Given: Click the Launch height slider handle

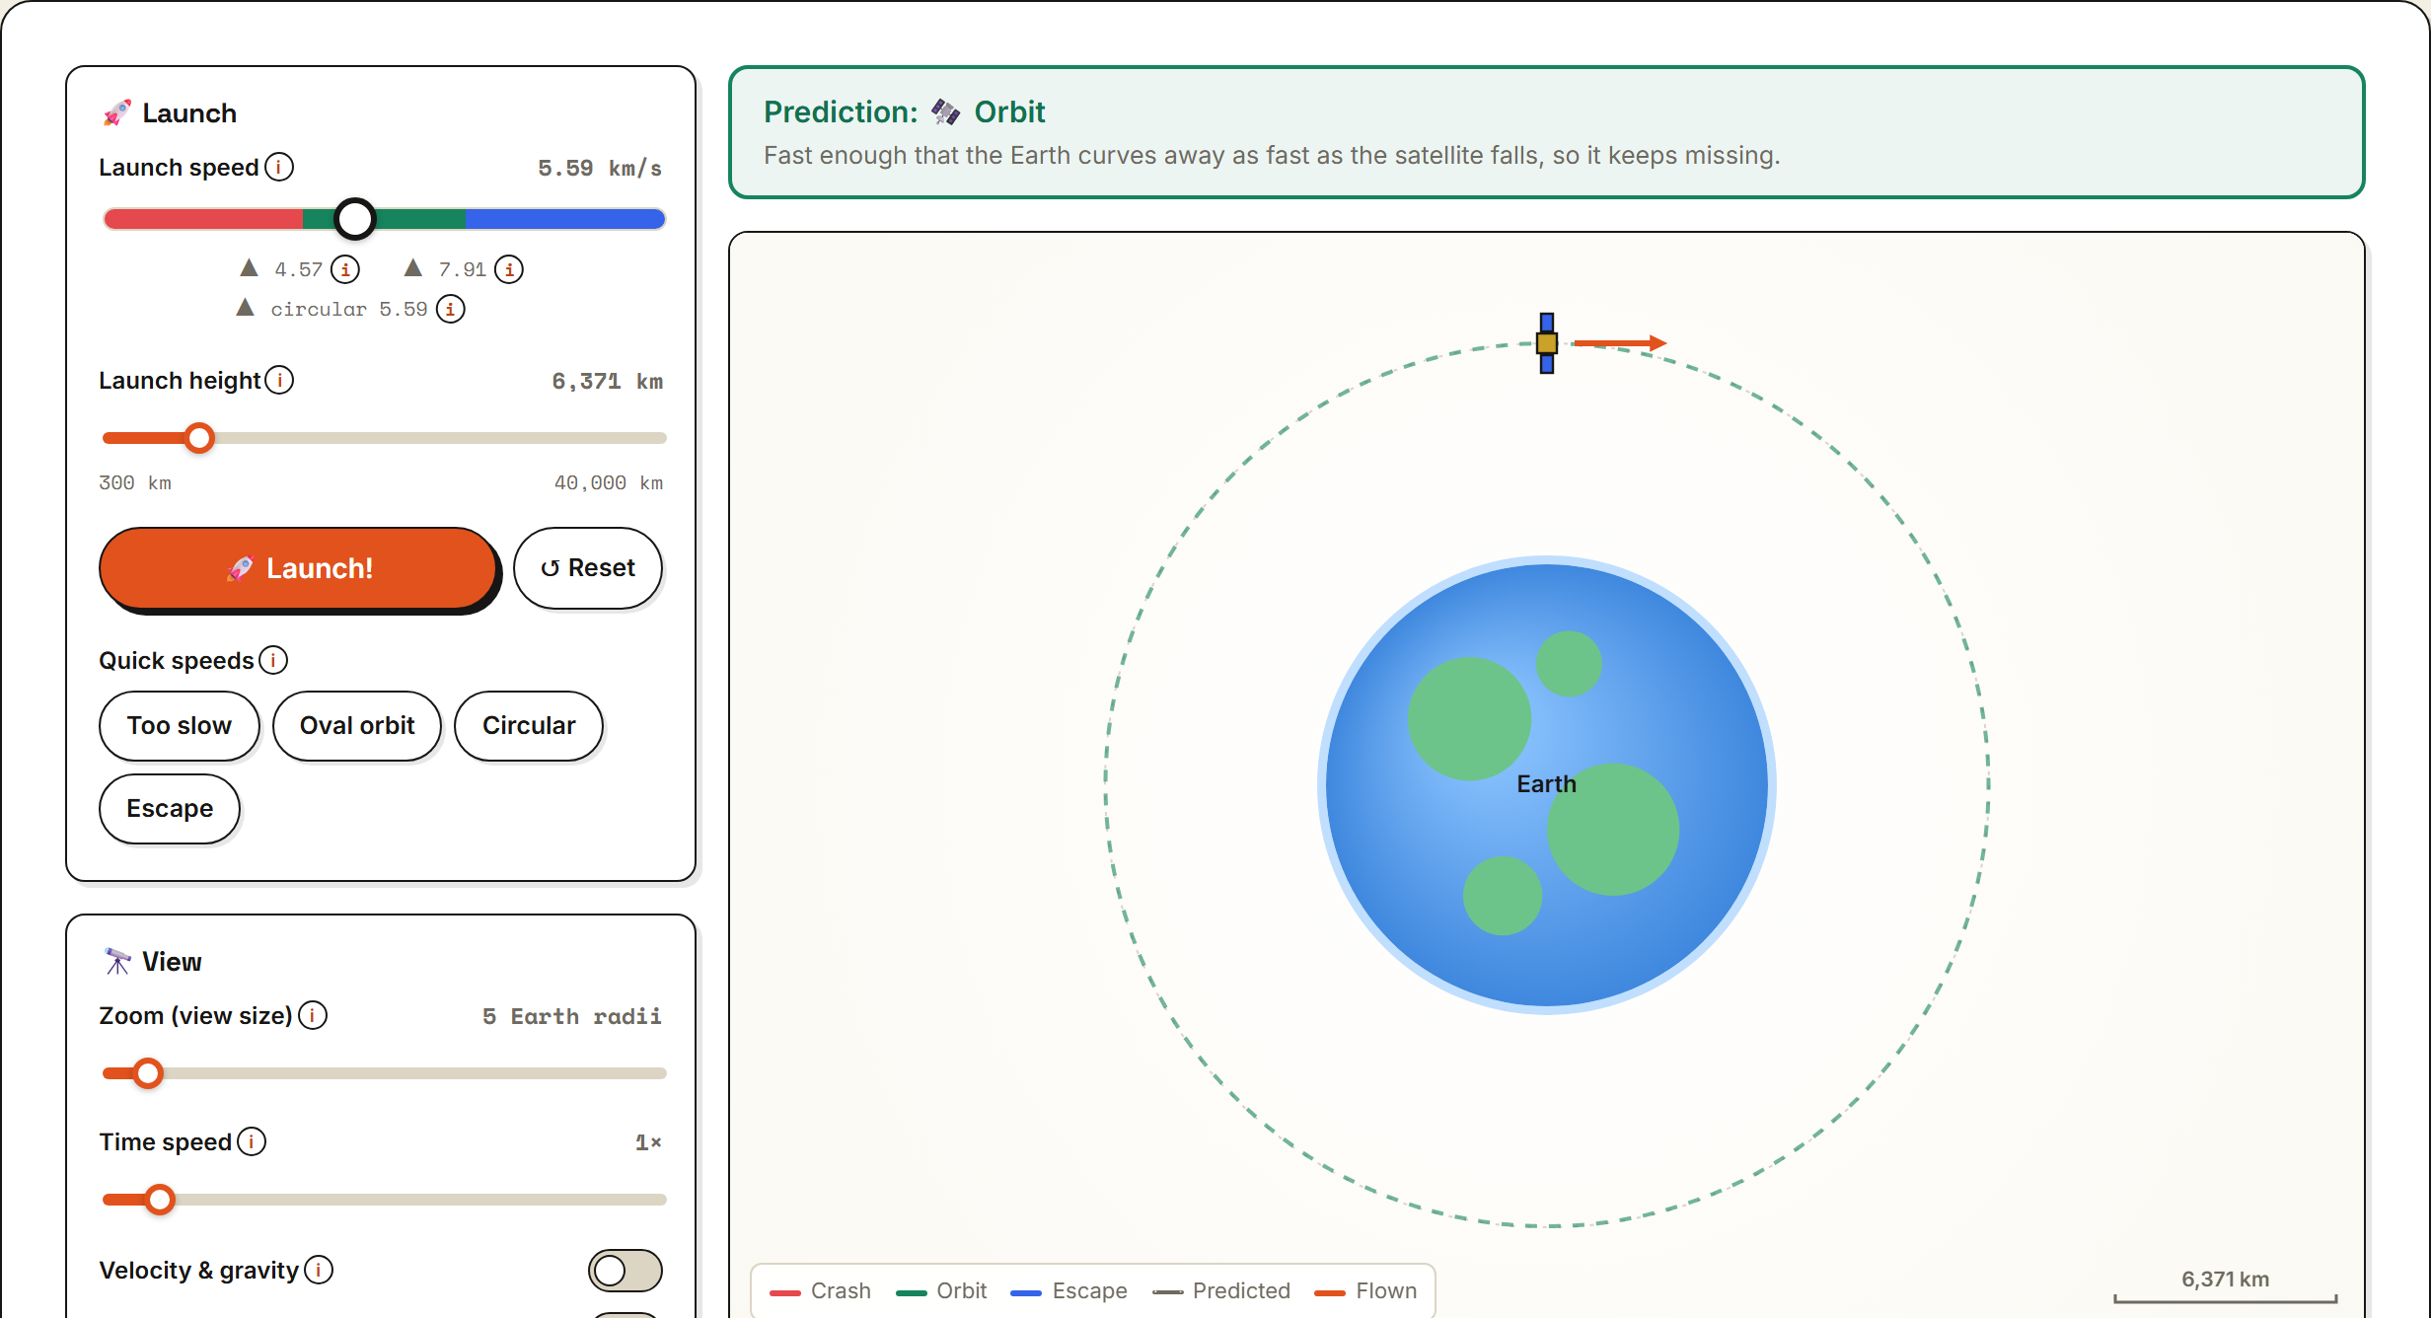Looking at the screenshot, I should [199, 438].
